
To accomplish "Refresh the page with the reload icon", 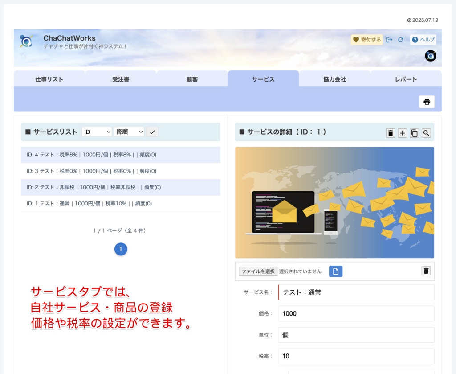I will coord(400,40).
